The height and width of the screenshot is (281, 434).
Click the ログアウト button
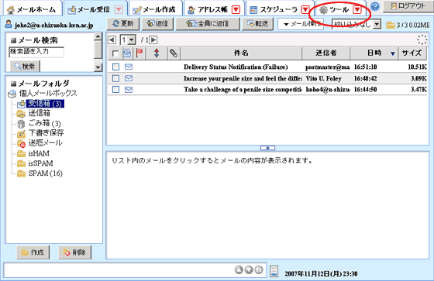tap(408, 6)
